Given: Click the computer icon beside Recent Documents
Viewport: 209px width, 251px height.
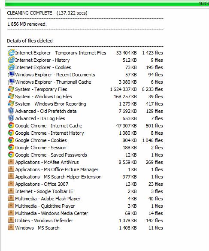Looking at the screenshot, I should (11, 75).
